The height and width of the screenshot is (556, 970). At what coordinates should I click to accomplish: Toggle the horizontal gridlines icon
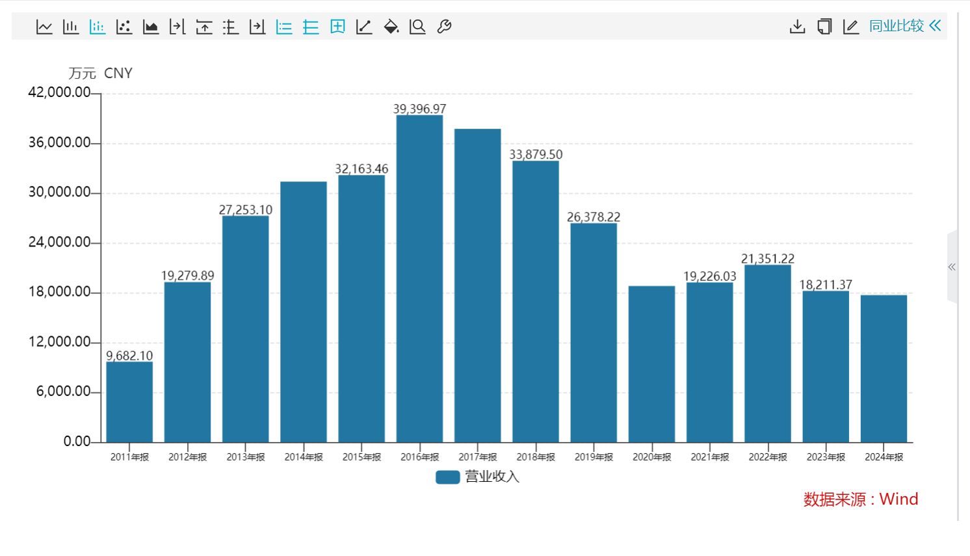(x=311, y=27)
